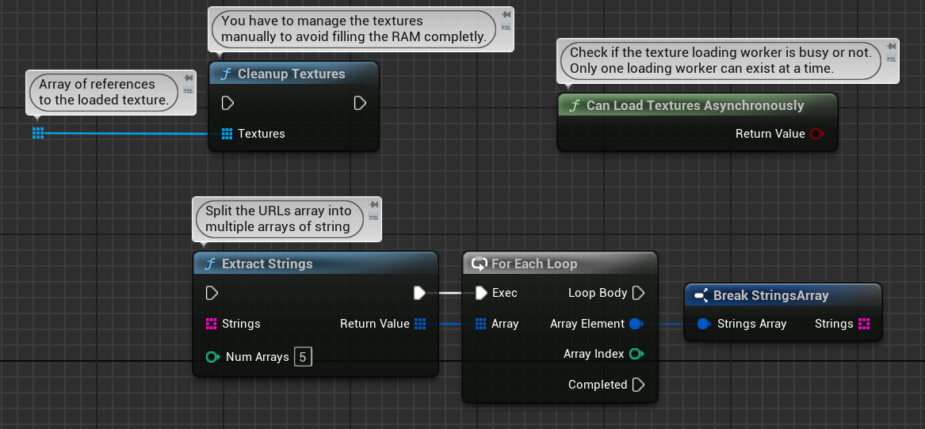
Task: Click the 'Check if the texture loading worker' comment text
Action: pyautogui.click(x=721, y=61)
